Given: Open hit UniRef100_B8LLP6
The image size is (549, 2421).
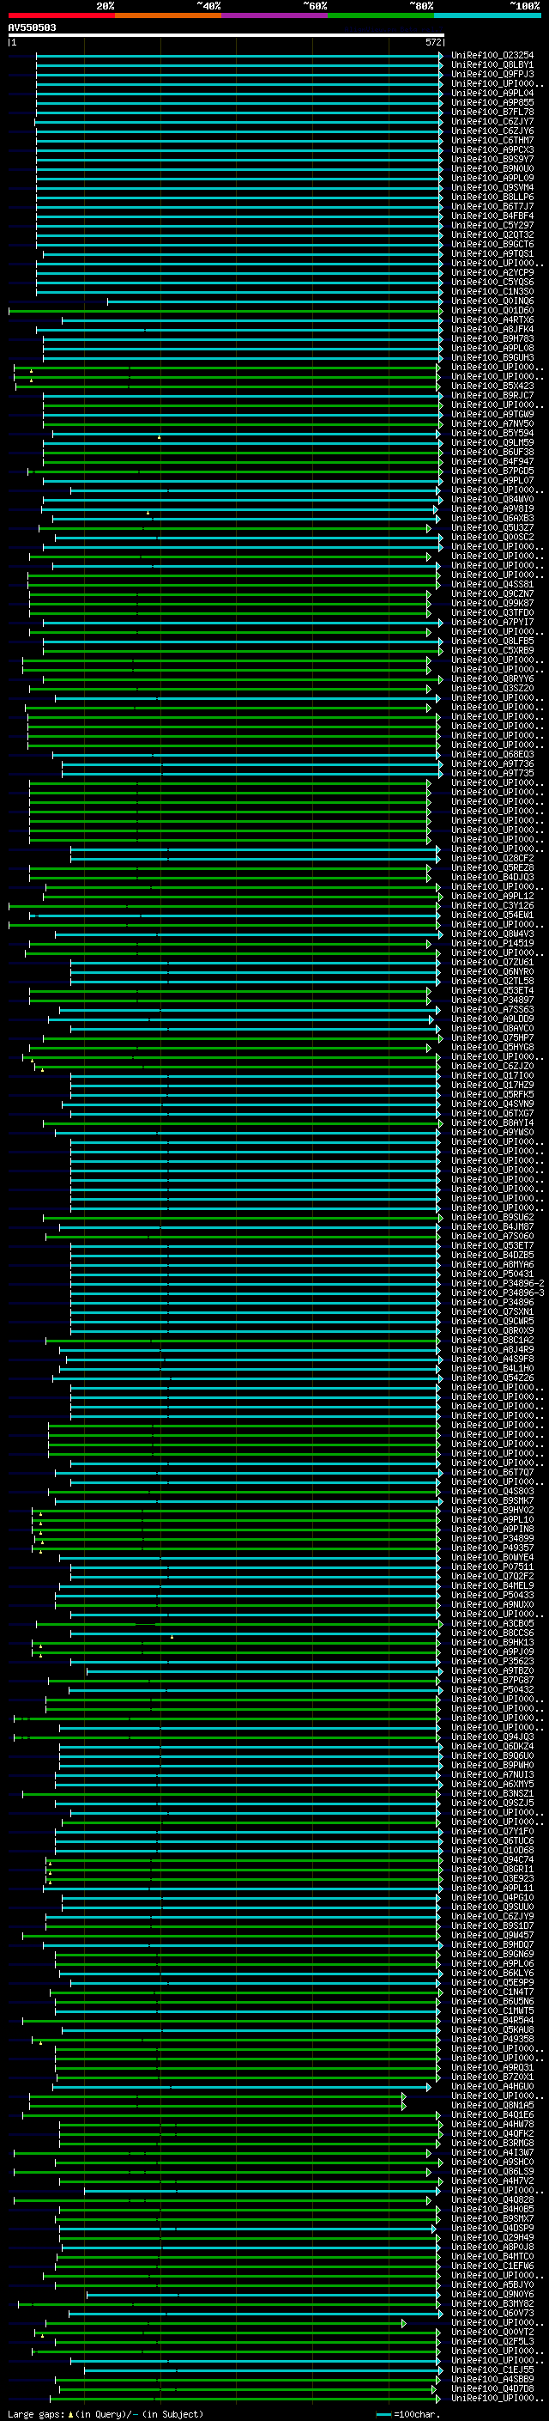Looking at the screenshot, I should click(492, 197).
